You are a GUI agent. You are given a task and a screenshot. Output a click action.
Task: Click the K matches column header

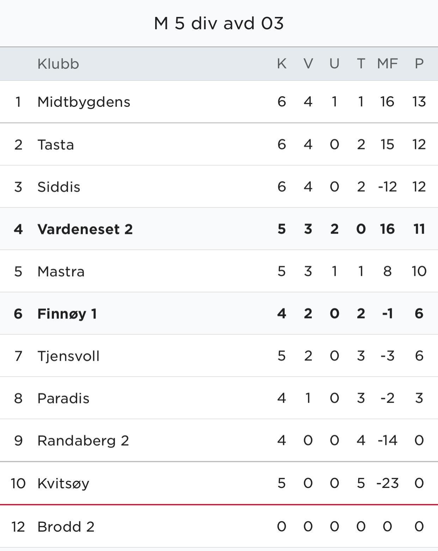281,64
